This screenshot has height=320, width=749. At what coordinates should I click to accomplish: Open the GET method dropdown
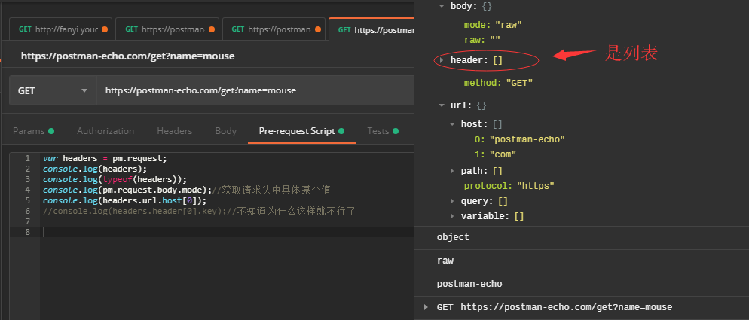click(53, 90)
